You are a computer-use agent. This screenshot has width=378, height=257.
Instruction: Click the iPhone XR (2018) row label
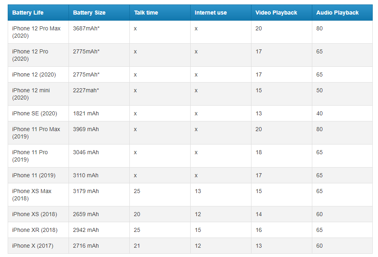coord(34,230)
